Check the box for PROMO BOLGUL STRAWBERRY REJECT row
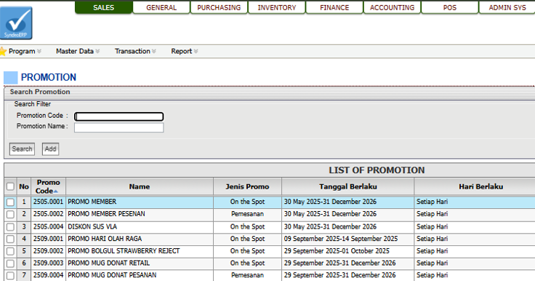535x281 pixels. pos(11,251)
